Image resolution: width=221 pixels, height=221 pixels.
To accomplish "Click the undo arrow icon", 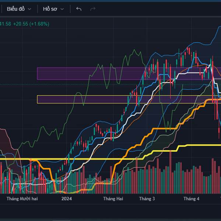I will [79, 9].
